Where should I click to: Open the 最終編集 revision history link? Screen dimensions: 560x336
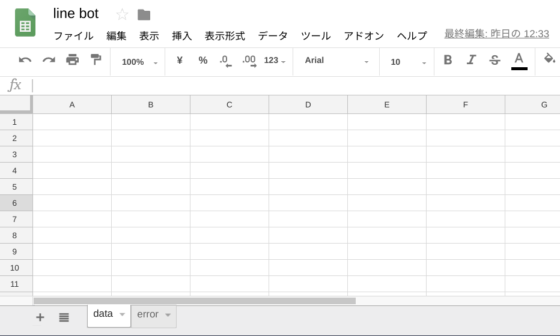pyautogui.click(x=496, y=34)
